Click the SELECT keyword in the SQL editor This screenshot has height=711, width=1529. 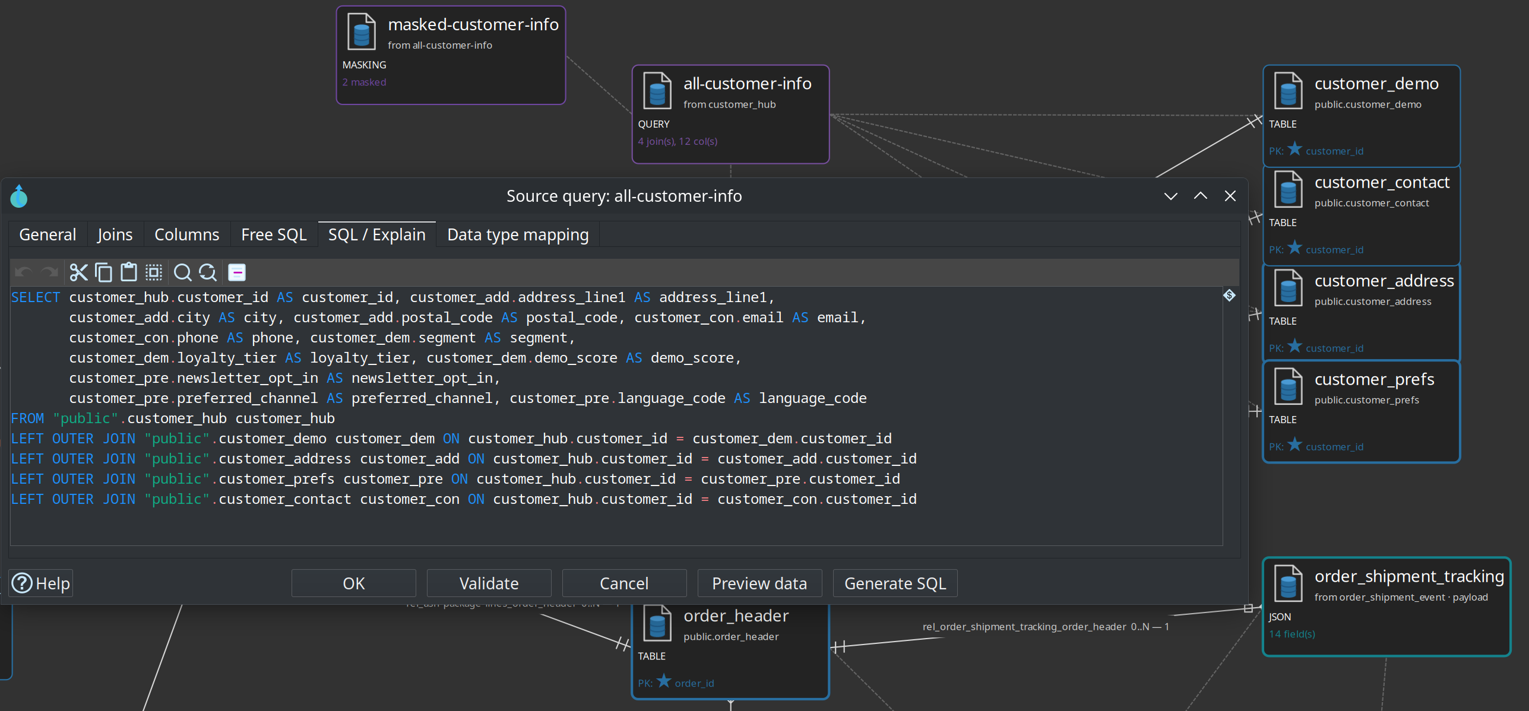pos(36,297)
